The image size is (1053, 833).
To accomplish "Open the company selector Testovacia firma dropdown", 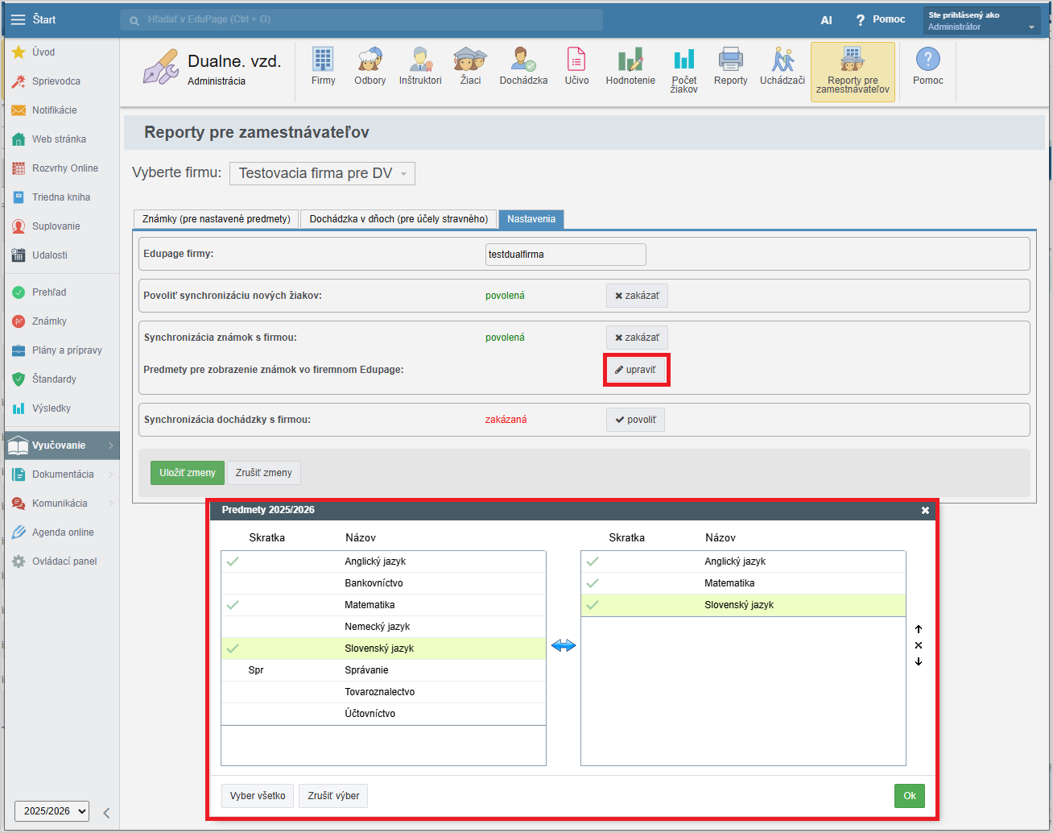I will coord(322,173).
